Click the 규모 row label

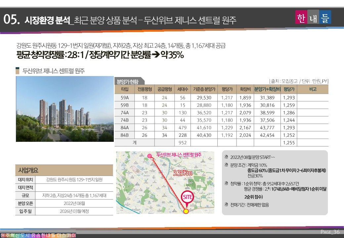(25, 195)
